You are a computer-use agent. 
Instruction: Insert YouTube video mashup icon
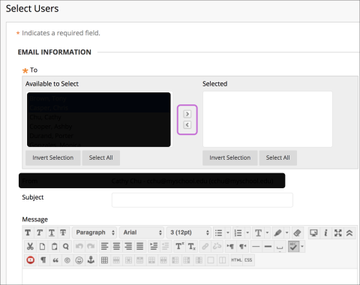coord(31,260)
